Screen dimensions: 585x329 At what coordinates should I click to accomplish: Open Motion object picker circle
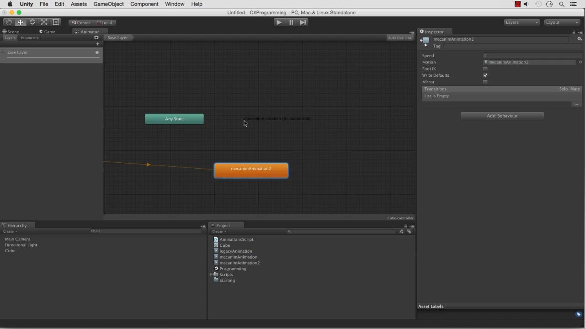click(x=580, y=62)
